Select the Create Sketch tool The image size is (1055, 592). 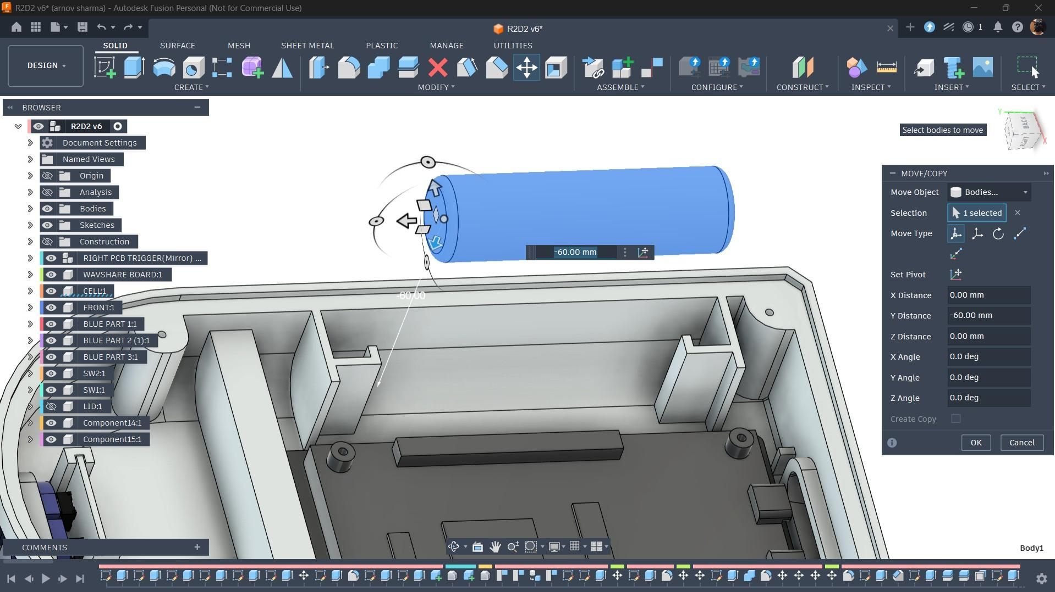click(x=105, y=68)
